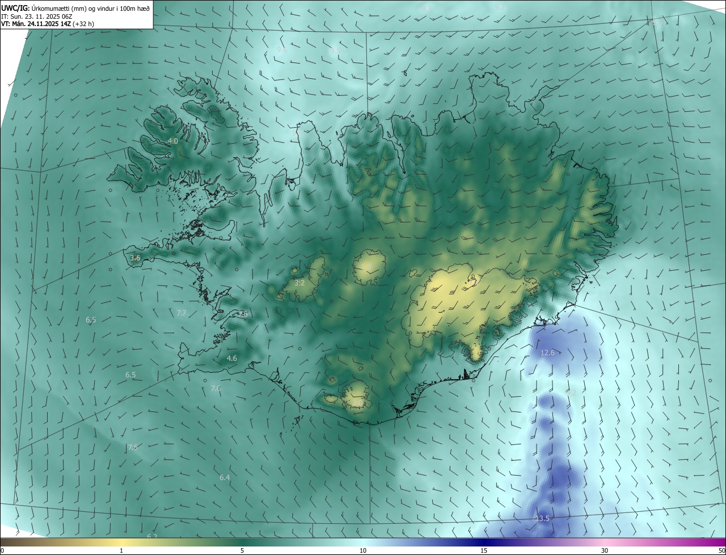This screenshot has height=555, width=726.
Task: Click the 9.3 value label on the map
Action: coord(427,8)
